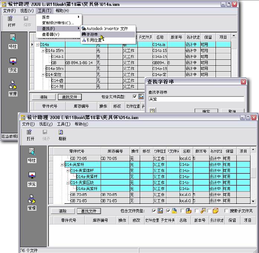
Task: Enable the key-icon file type checkbox
Action: point(197,211)
